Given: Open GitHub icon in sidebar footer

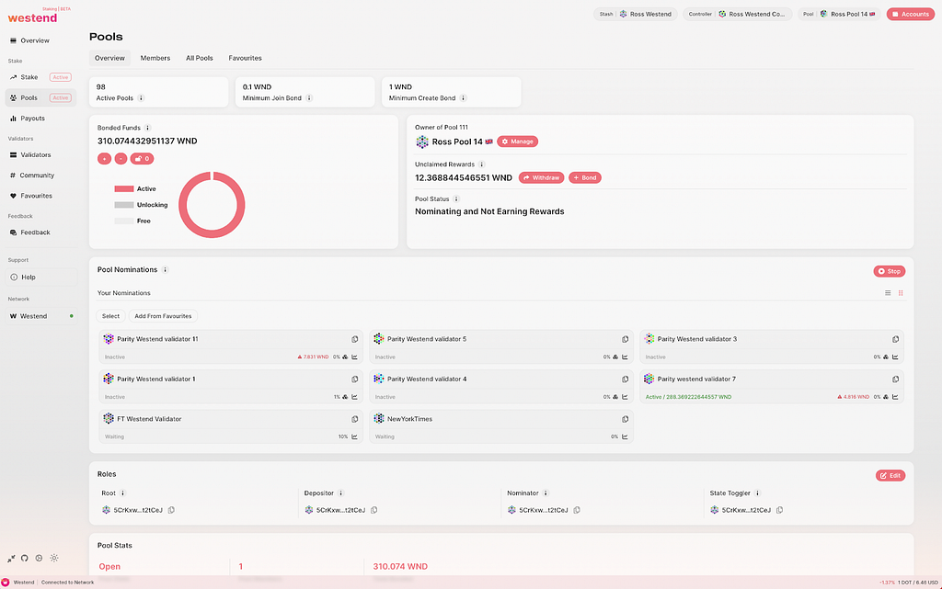Looking at the screenshot, I should [25, 558].
